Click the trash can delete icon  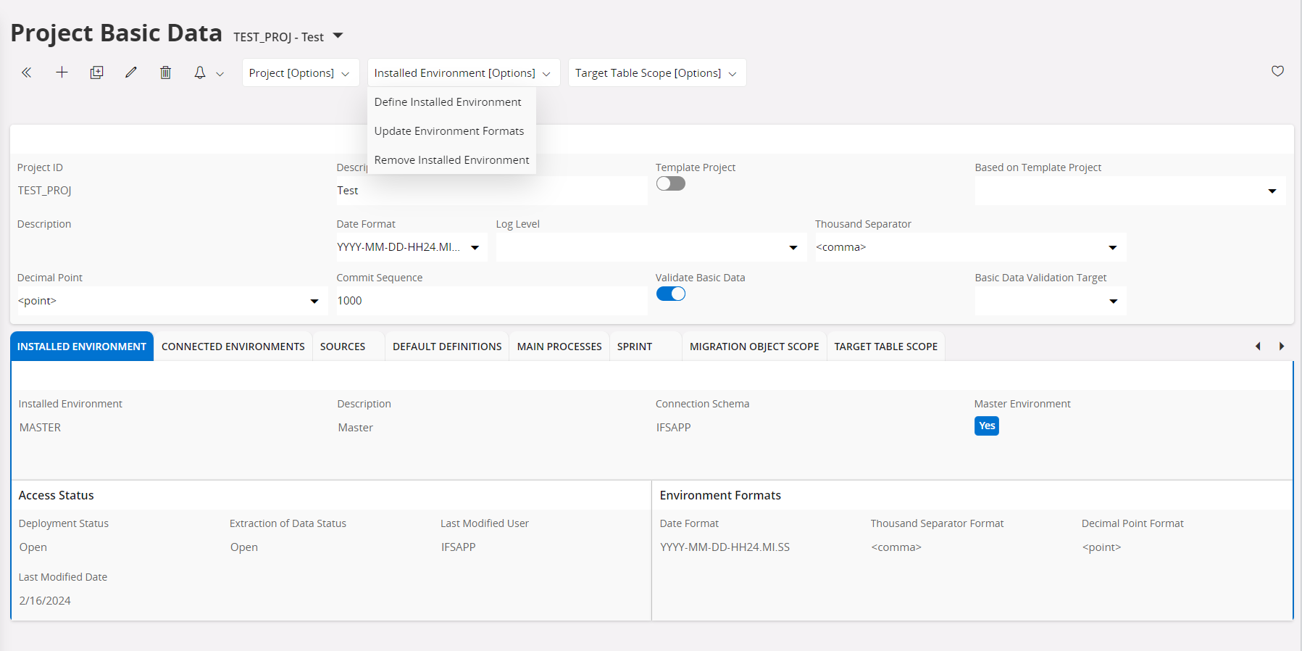click(166, 72)
